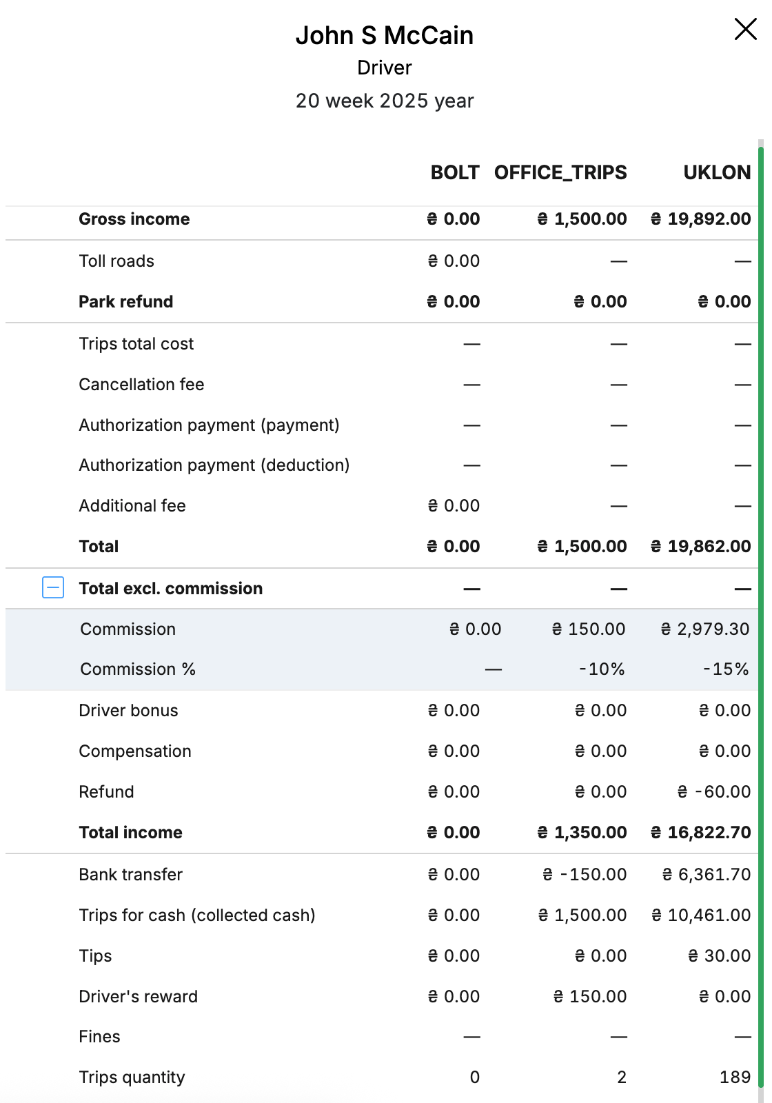This screenshot has height=1103, width=772.
Task: Click the UKLON refund value ₴ -60.00
Action: (714, 791)
